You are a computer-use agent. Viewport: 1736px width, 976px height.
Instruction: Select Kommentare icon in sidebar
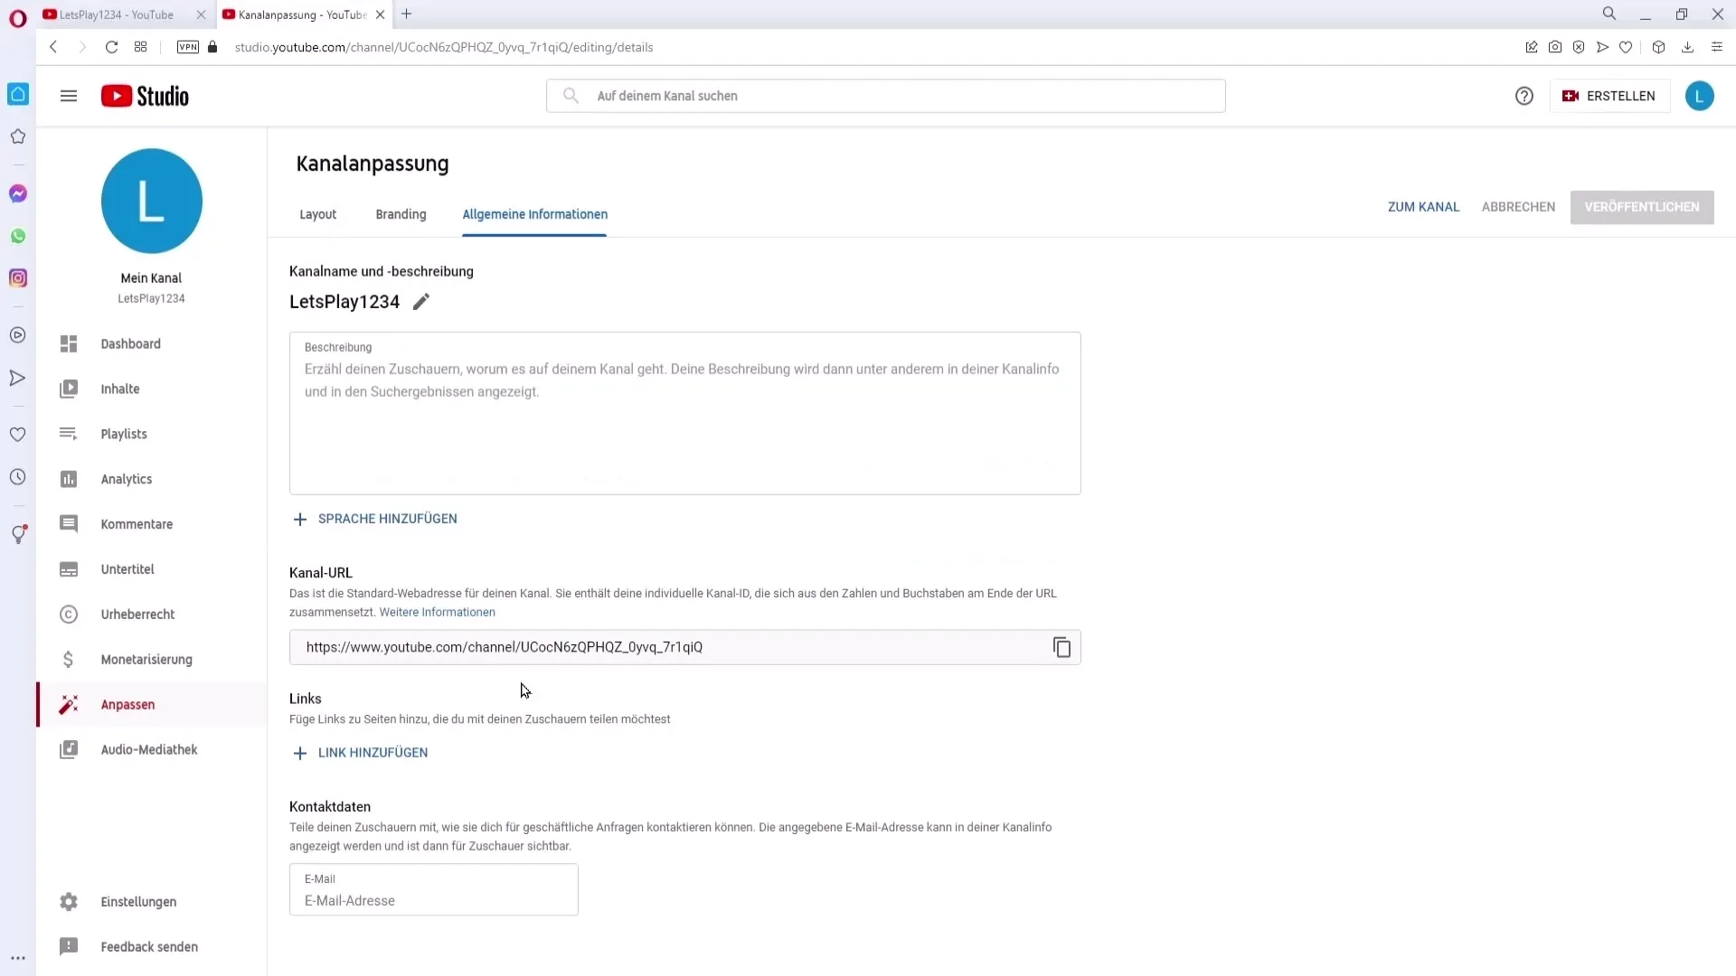tap(68, 524)
